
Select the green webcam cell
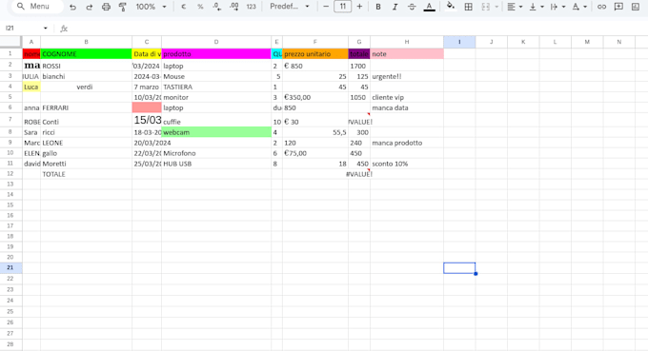[x=216, y=132]
